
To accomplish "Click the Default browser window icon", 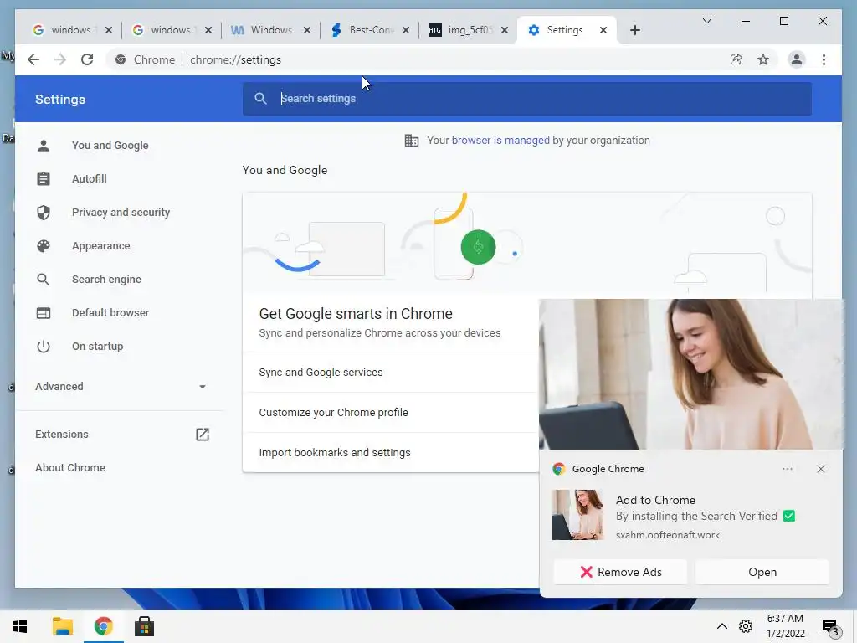I will point(44,313).
